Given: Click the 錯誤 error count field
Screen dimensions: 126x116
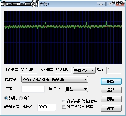Looking at the screenshot, I should [x=114, y=70].
